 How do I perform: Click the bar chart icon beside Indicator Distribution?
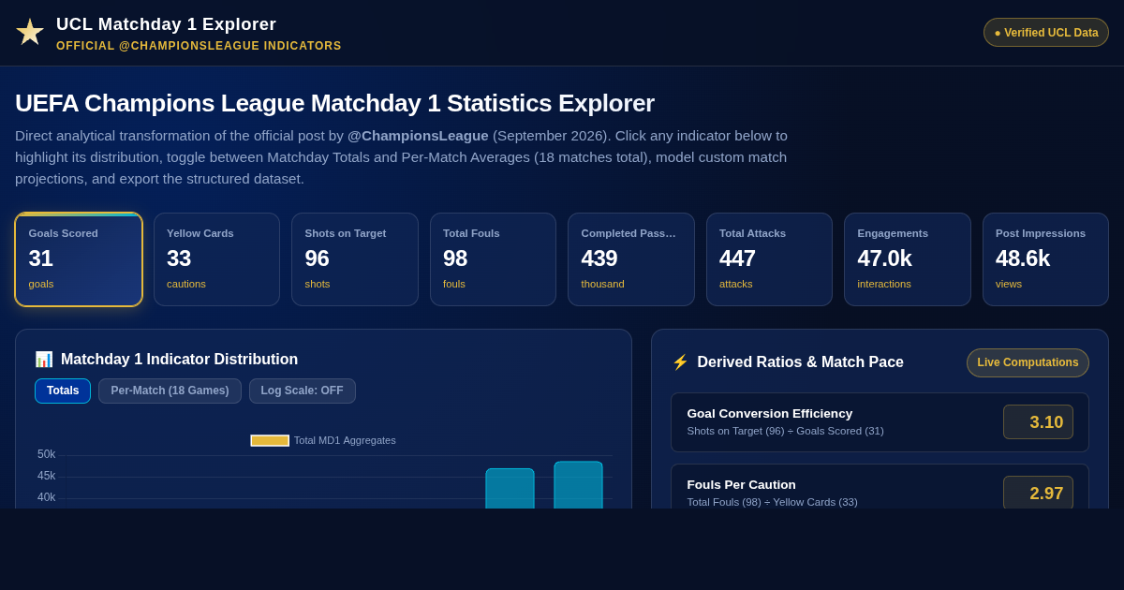coord(44,360)
